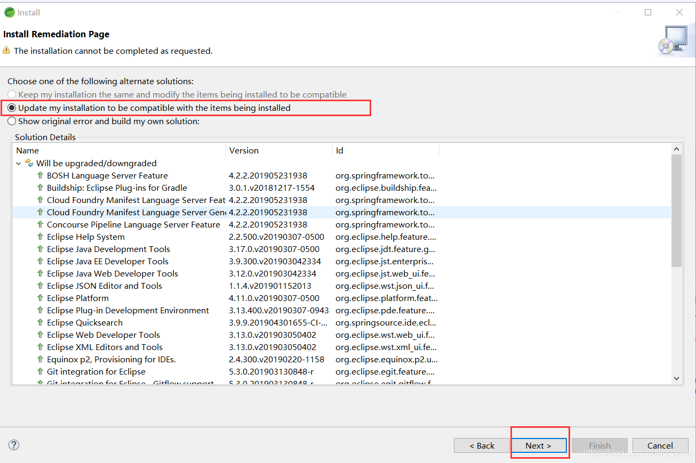Click upgrade arrow beside Concourse Pipeline Language Server
Screen dimensions: 696x463
(x=40, y=224)
